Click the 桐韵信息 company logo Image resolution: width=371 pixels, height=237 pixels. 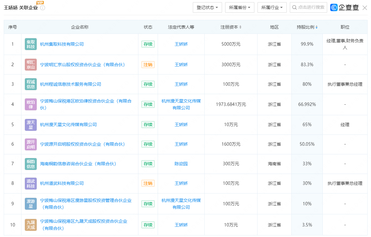click(x=31, y=164)
